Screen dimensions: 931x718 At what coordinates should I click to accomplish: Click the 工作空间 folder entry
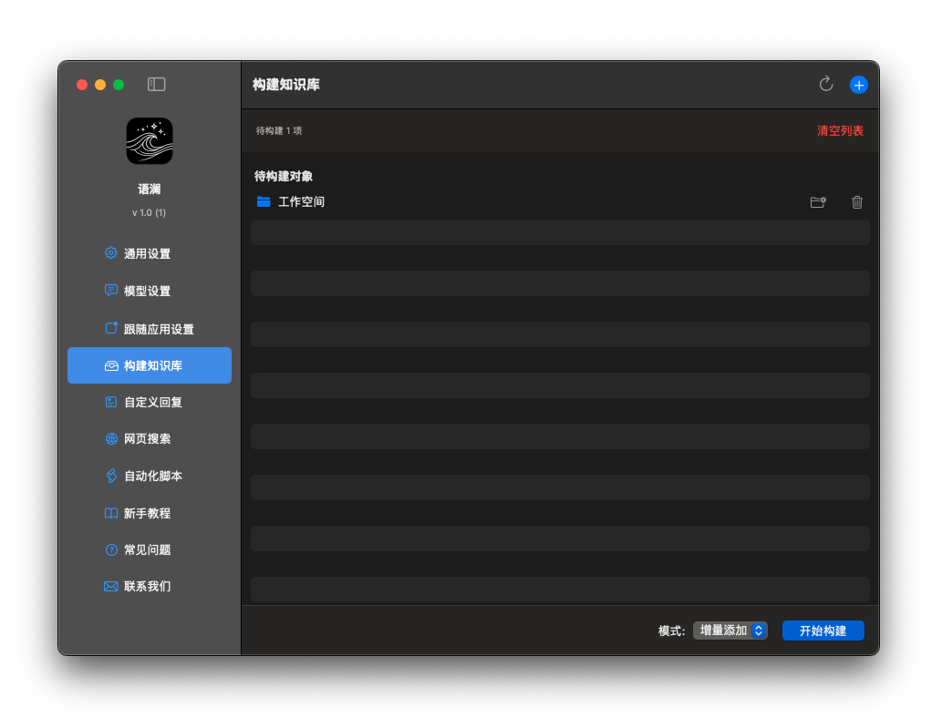pos(303,201)
